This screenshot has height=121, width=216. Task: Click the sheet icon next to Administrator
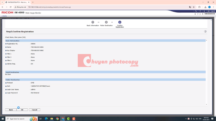(202, 14)
